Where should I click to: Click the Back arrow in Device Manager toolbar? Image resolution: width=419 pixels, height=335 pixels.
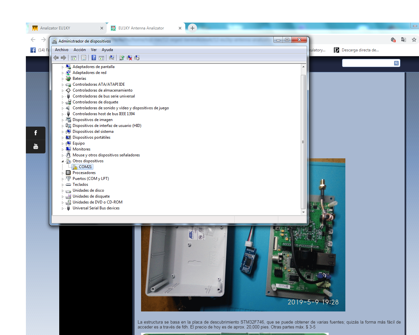point(56,58)
